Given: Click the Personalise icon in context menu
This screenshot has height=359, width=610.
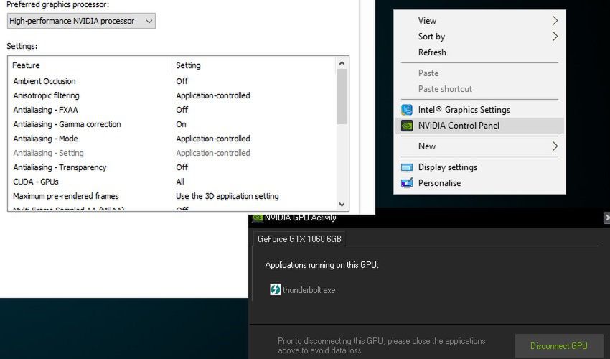Looking at the screenshot, I should click(x=406, y=183).
